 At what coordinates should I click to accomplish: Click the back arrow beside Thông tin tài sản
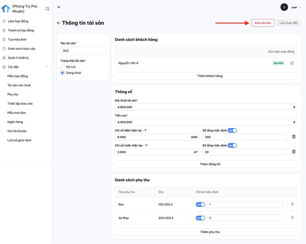point(59,23)
